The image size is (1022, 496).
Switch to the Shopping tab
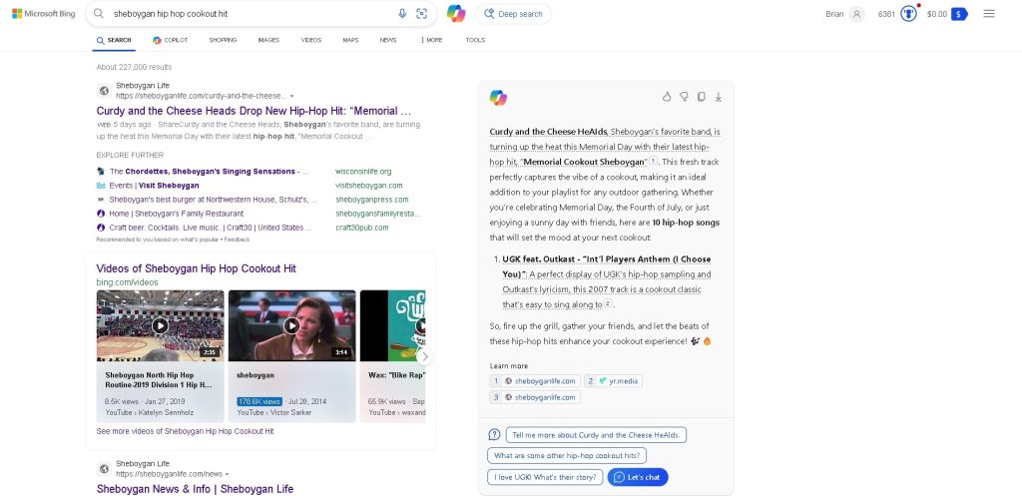click(223, 40)
